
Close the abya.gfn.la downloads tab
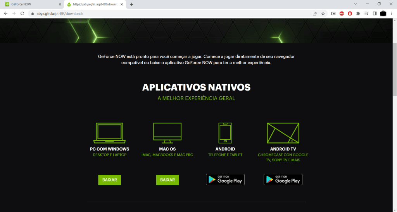[121, 4]
